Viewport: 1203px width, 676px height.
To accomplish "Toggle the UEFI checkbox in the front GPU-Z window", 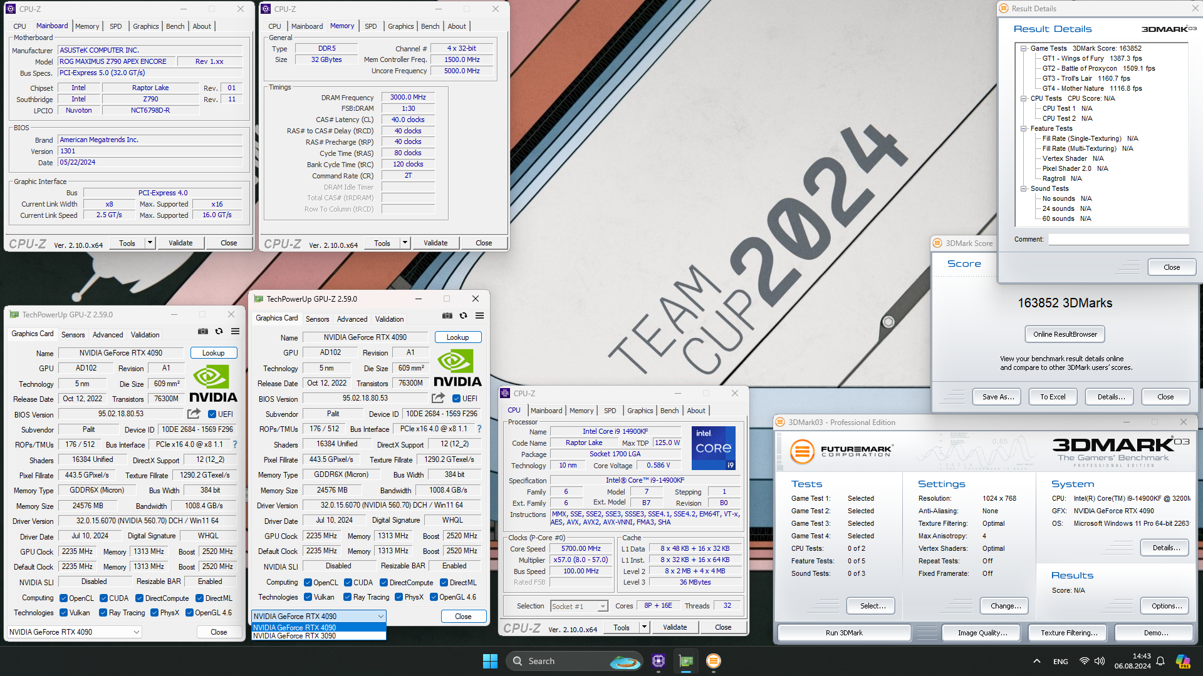I will pyautogui.click(x=456, y=399).
